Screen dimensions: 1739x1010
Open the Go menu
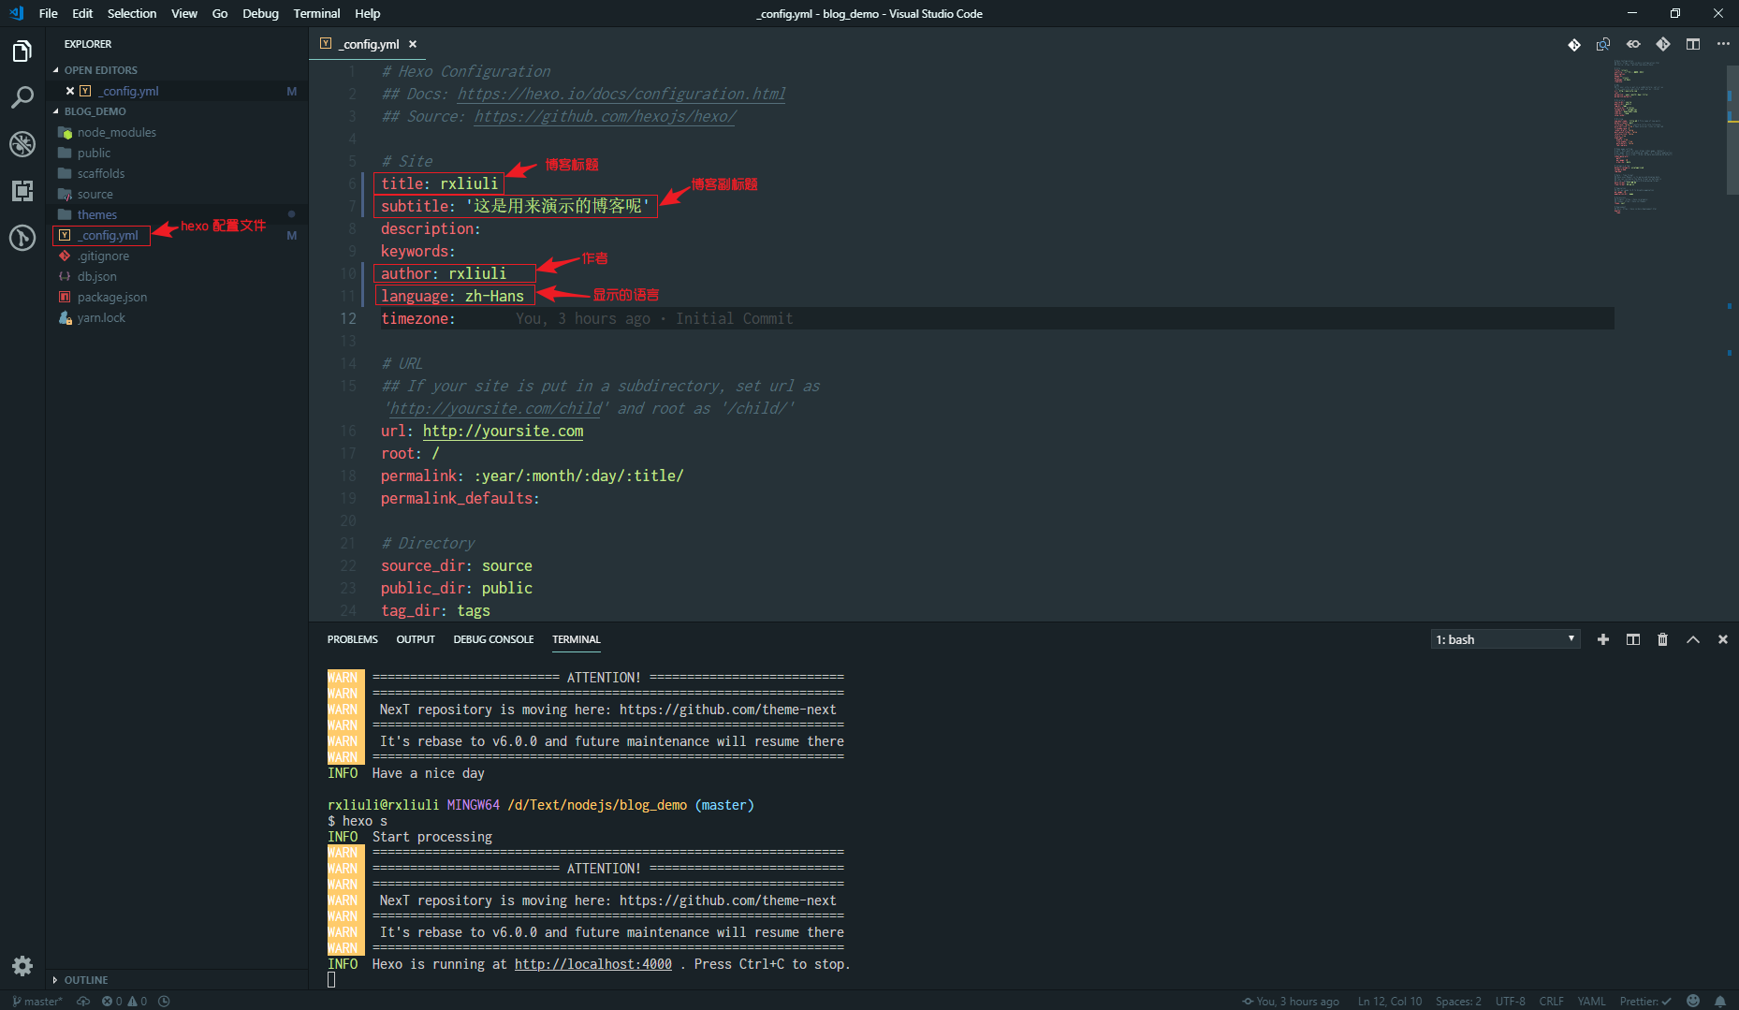click(220, 13)
